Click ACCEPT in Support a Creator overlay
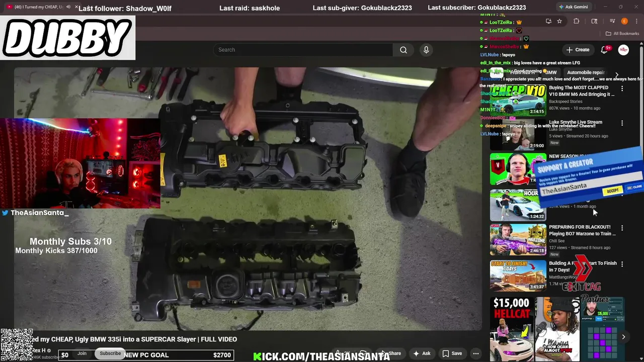 pos(612,191)
